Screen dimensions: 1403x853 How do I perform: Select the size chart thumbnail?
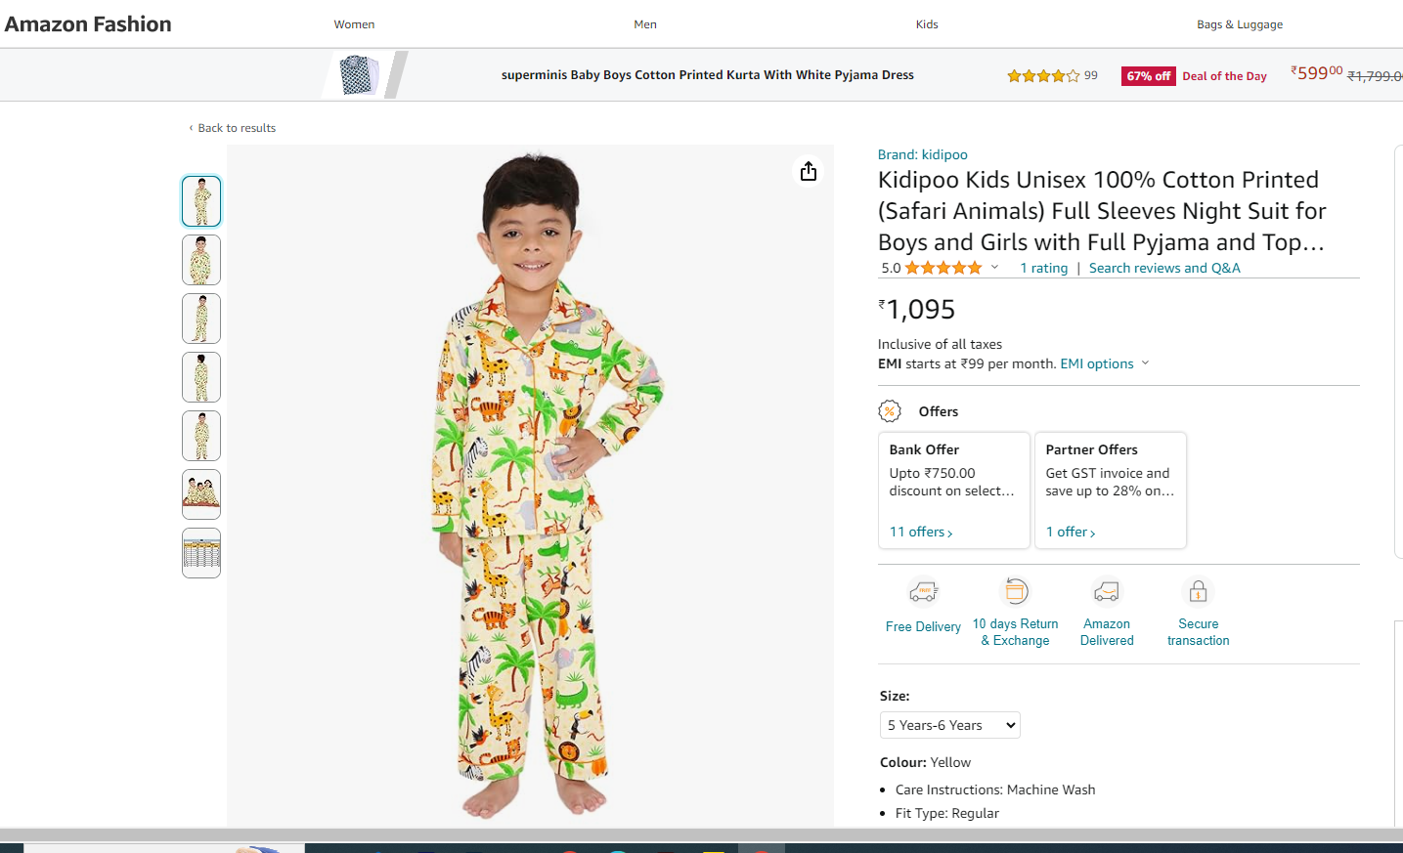coord(201,553)
